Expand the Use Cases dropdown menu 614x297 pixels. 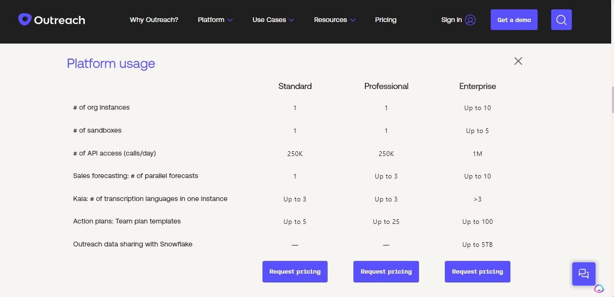[273, 20]
